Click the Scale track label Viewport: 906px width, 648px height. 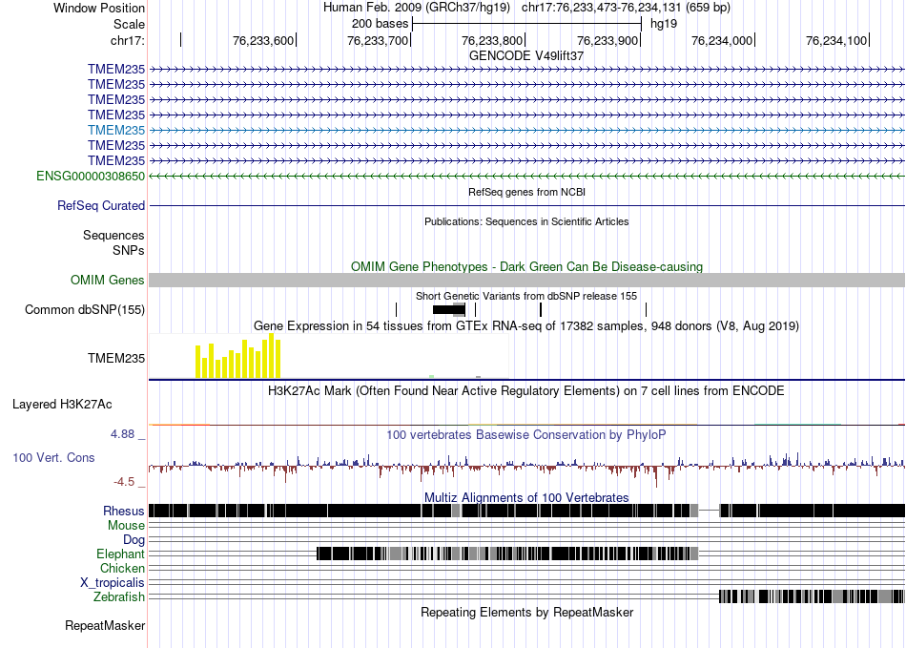click(129, 24)
